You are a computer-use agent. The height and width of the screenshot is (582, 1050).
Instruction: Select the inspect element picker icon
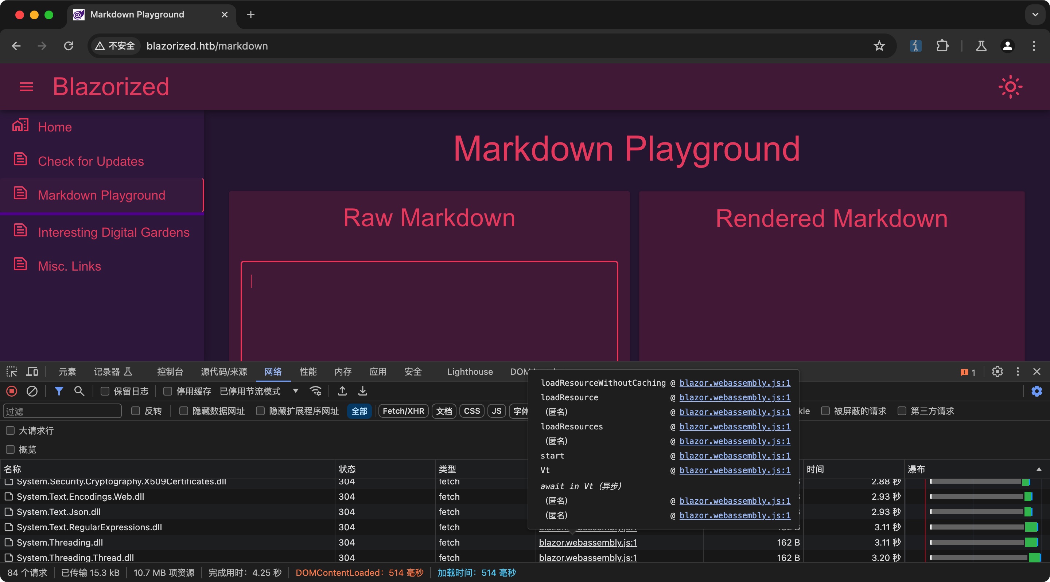point(11,371)
